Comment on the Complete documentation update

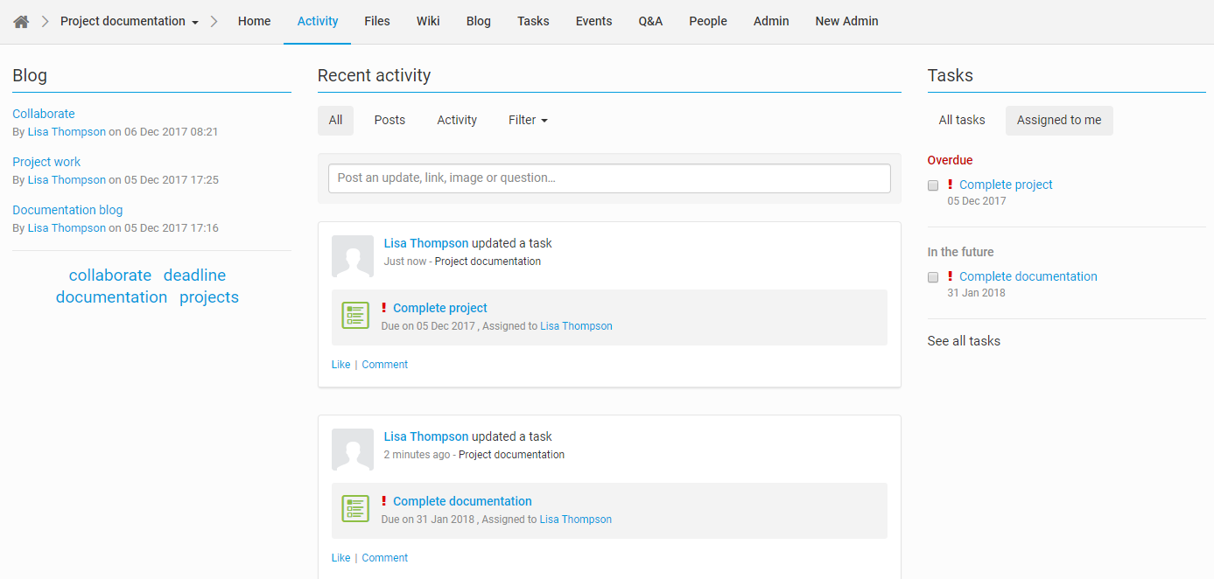coord(384,558)
